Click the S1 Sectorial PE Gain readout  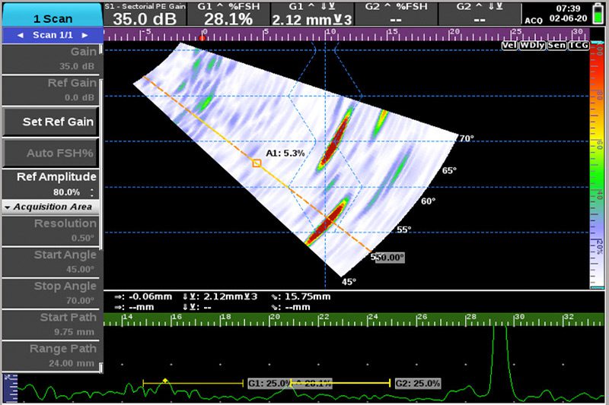click(145, 14)
